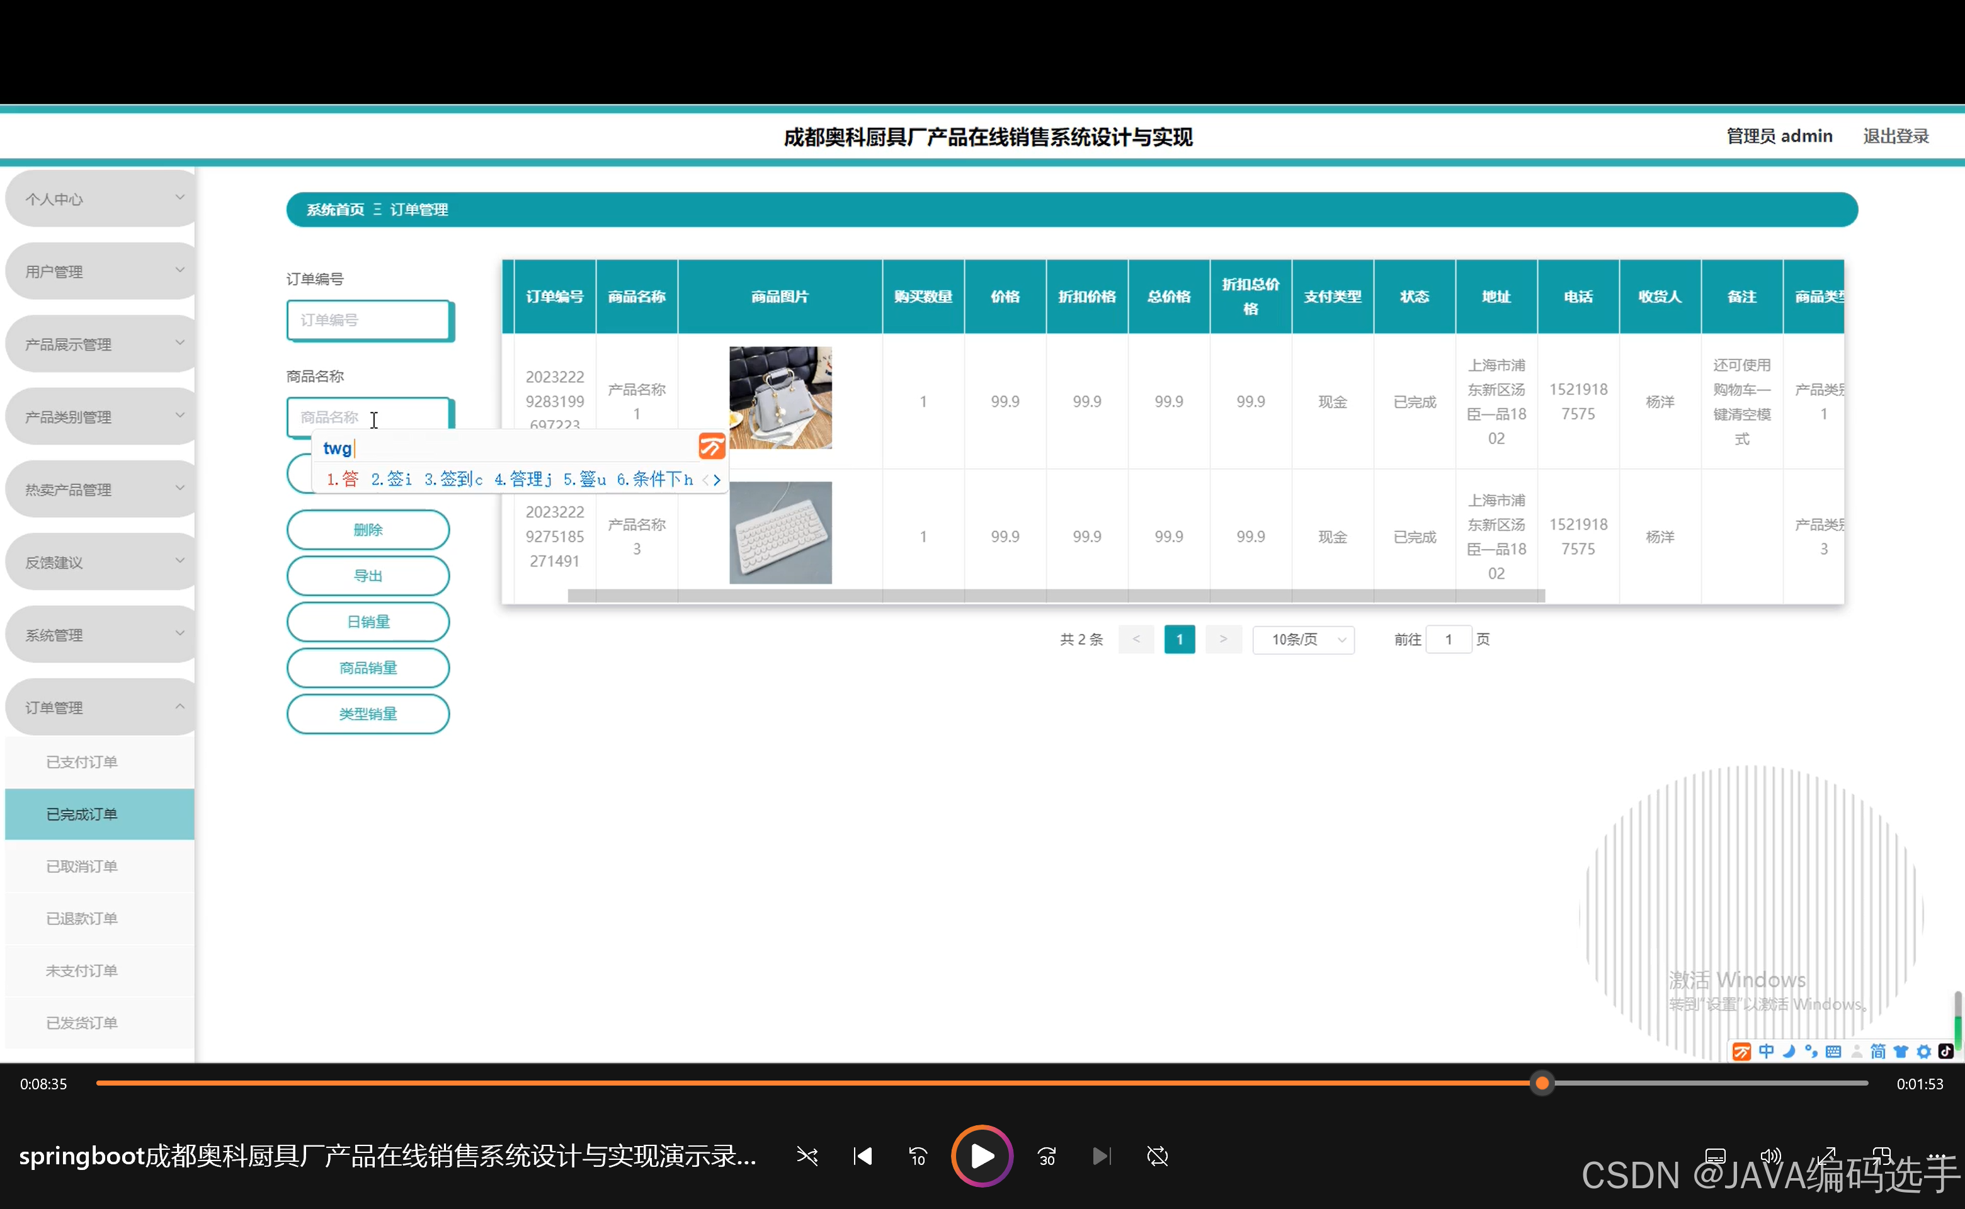Toggle punctuation mode icon on IME bar
This screenshot has height=1209, width=1965.
pos(1811,1052)
